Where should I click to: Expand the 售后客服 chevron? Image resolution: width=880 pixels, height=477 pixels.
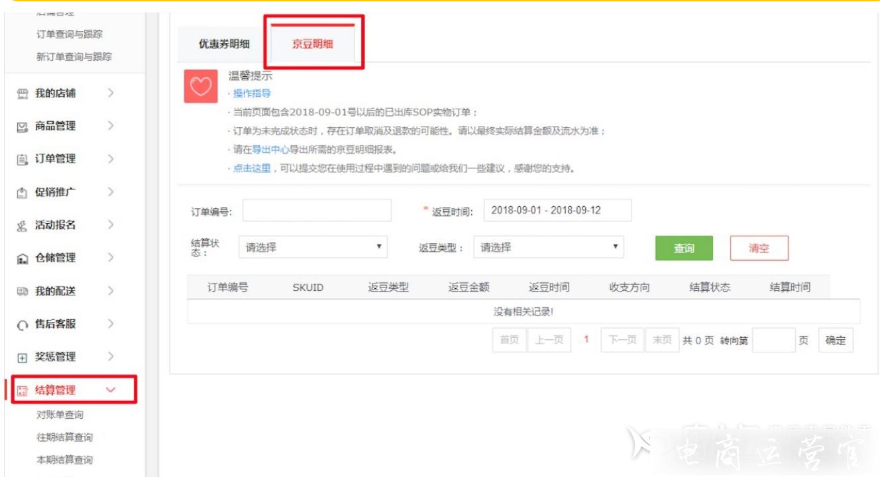click(x=111, y=324)
